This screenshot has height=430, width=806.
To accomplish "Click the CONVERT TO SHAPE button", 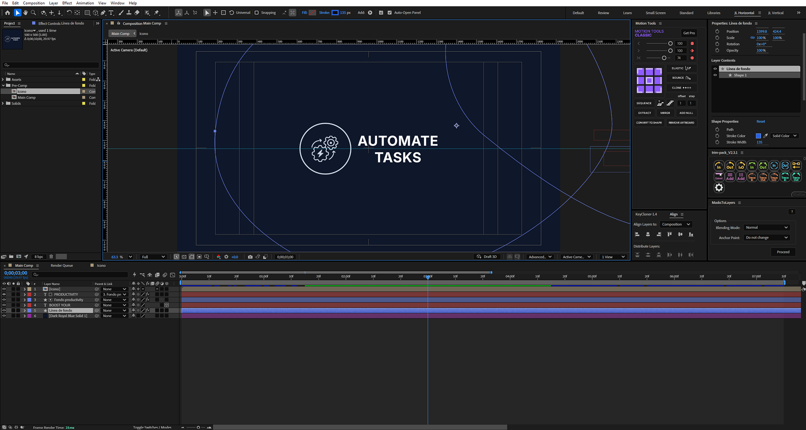I will click(x=649, y=123).
